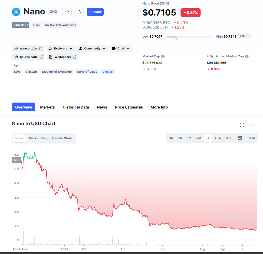This screenshot has height=254, width=263.
Task: Click the low-high price range slider
Action: click(189, 37)
